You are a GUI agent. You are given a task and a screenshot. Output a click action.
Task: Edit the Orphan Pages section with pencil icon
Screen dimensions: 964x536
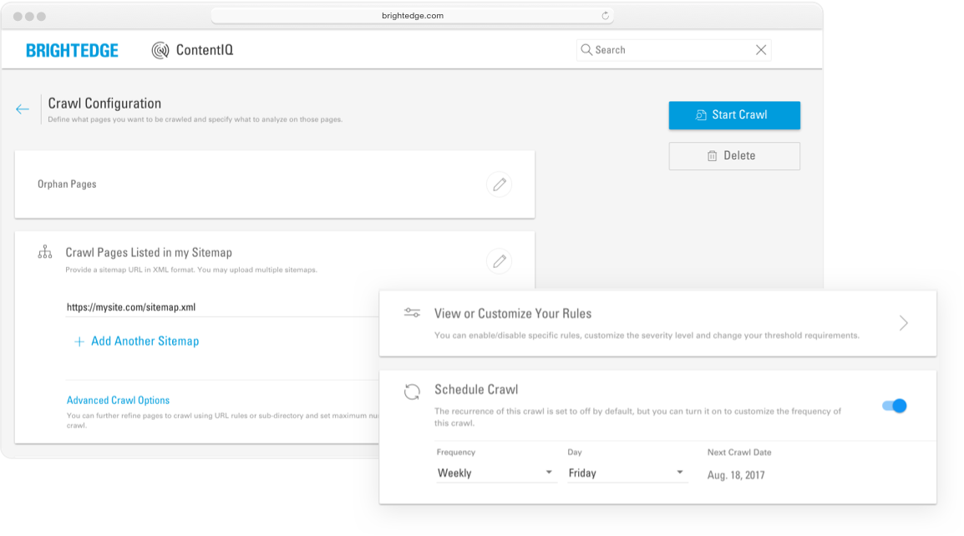(499, 185)
